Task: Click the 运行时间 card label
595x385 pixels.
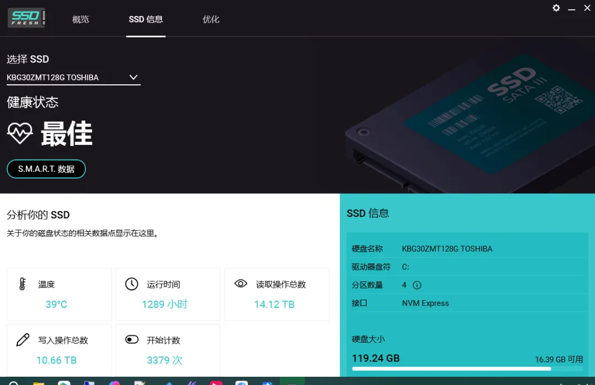Action: pyautogui.click(x=163, y=285)
